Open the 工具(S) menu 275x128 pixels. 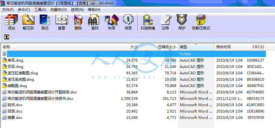40,9
